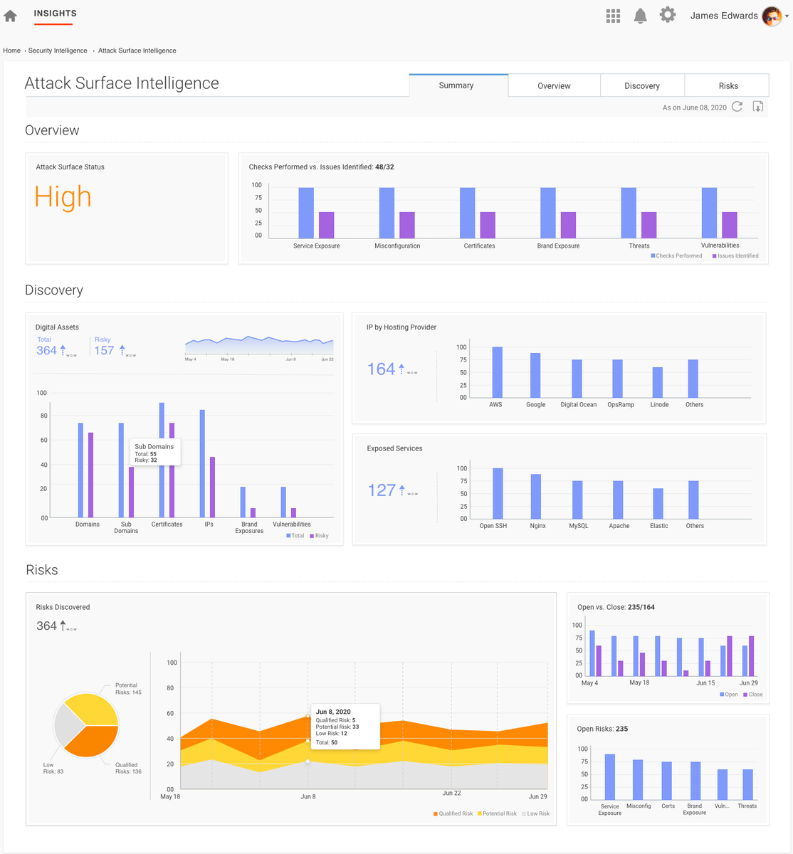
Task: Select the AWS hosting provider bar
Action: [x=497, y=372]
